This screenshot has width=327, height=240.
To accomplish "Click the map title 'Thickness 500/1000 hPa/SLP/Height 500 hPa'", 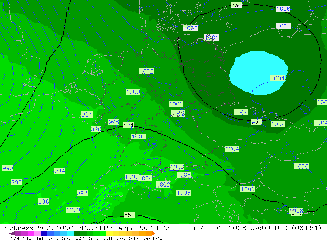I will pyautogui.click(x=85, y=228).
